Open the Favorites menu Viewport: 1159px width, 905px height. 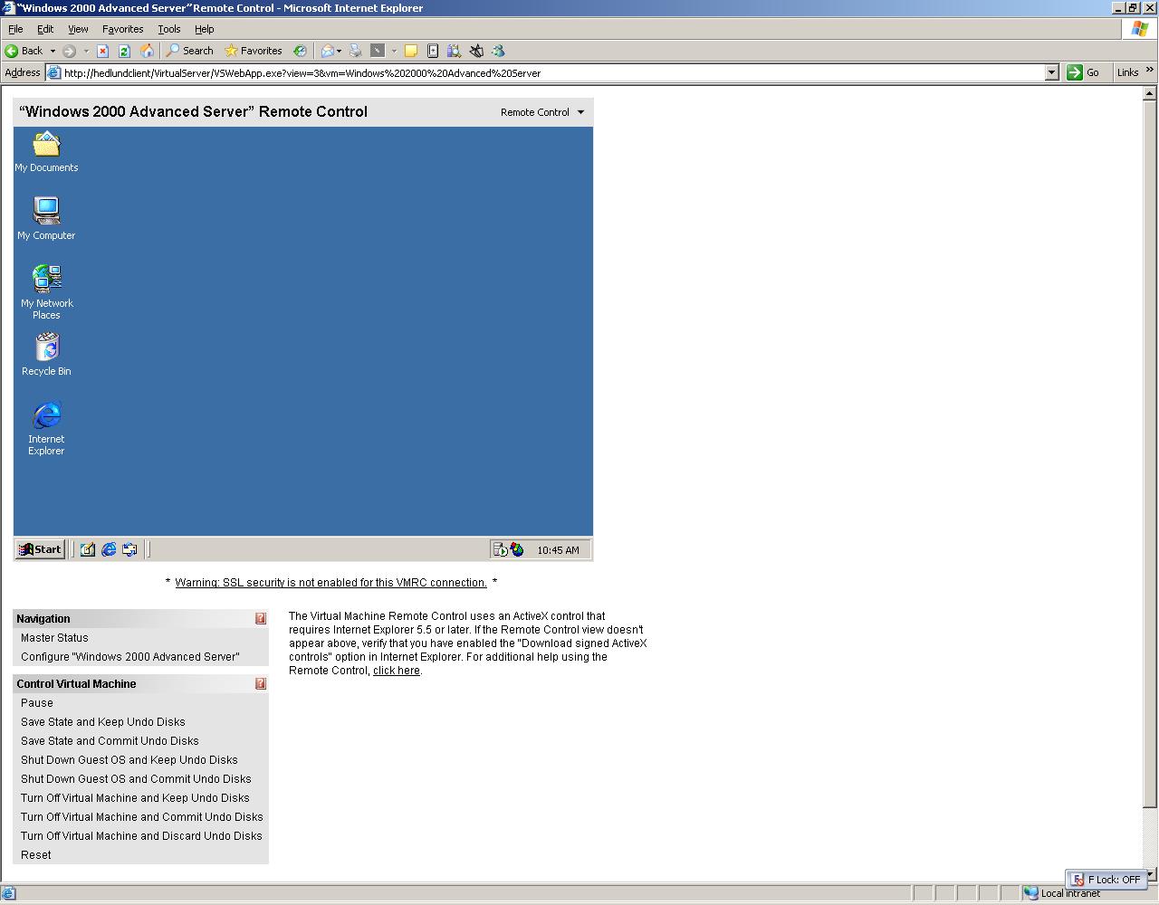122,29
